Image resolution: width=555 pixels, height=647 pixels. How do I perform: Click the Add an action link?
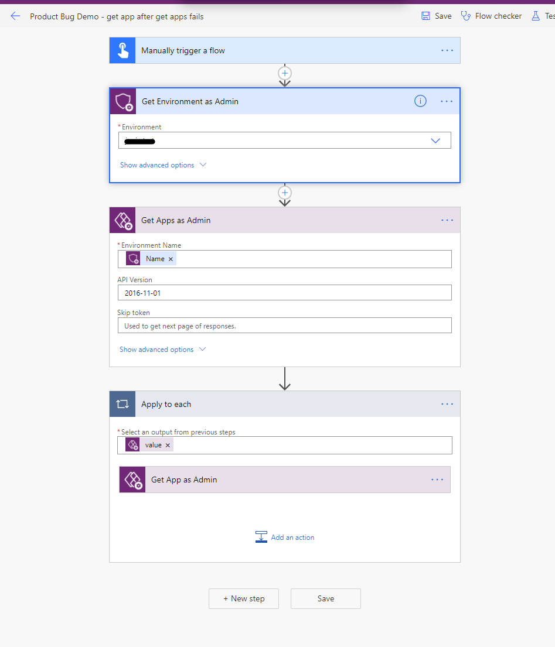pos(292,537)
